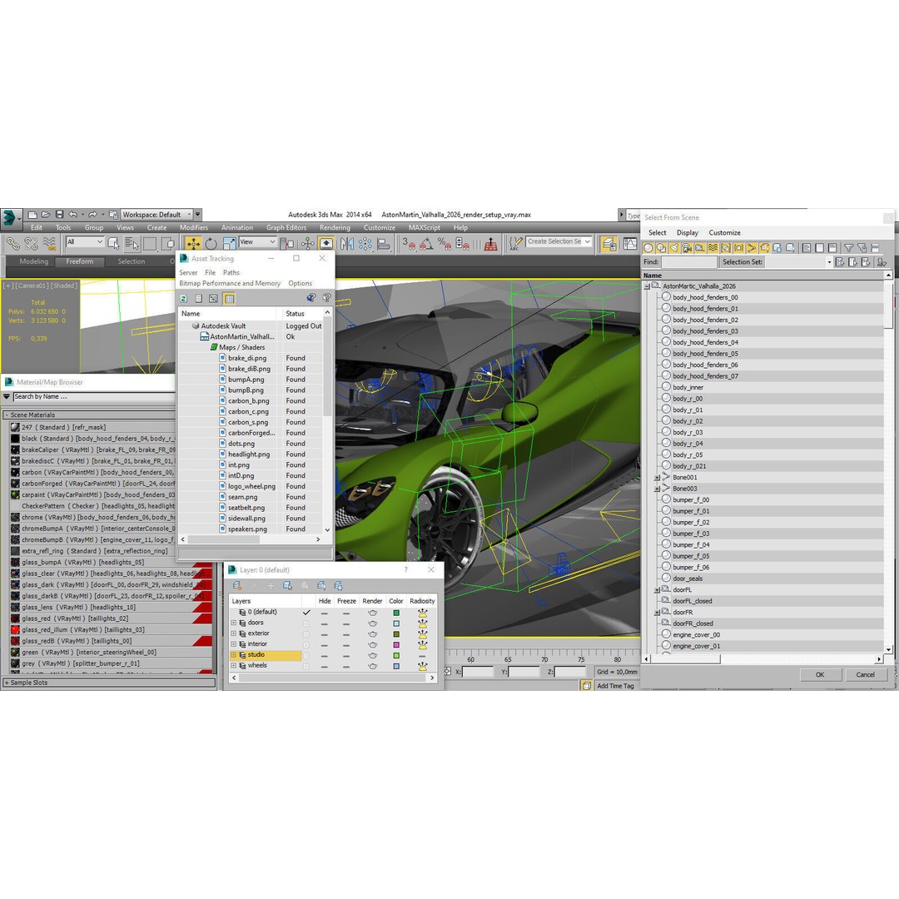Toggle Render teapot for exterior layer

pyautogui.click(x=373, y=634)
